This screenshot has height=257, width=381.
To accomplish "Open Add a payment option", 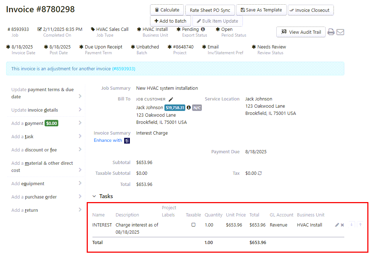I will 46,123.
